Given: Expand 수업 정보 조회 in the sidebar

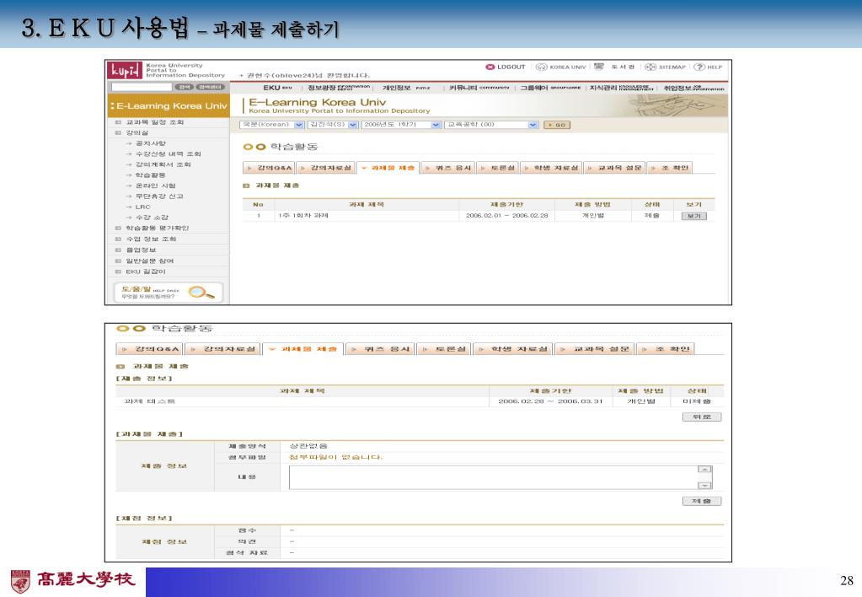Looking at the screenshot, I should [151, 239].
